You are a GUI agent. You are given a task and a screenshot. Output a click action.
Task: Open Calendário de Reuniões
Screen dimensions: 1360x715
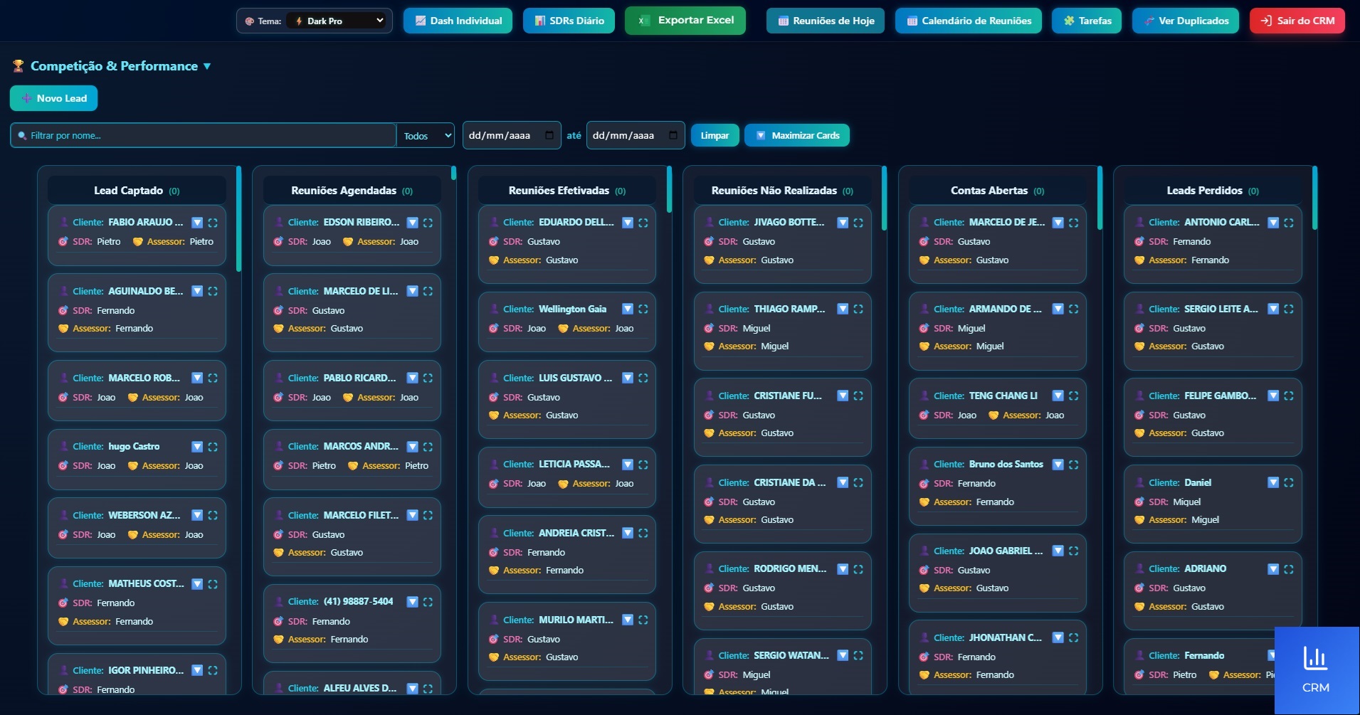click(x=969, y=21)
